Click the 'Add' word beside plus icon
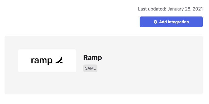This screenshot has height=104, width=209. point(163,22)
